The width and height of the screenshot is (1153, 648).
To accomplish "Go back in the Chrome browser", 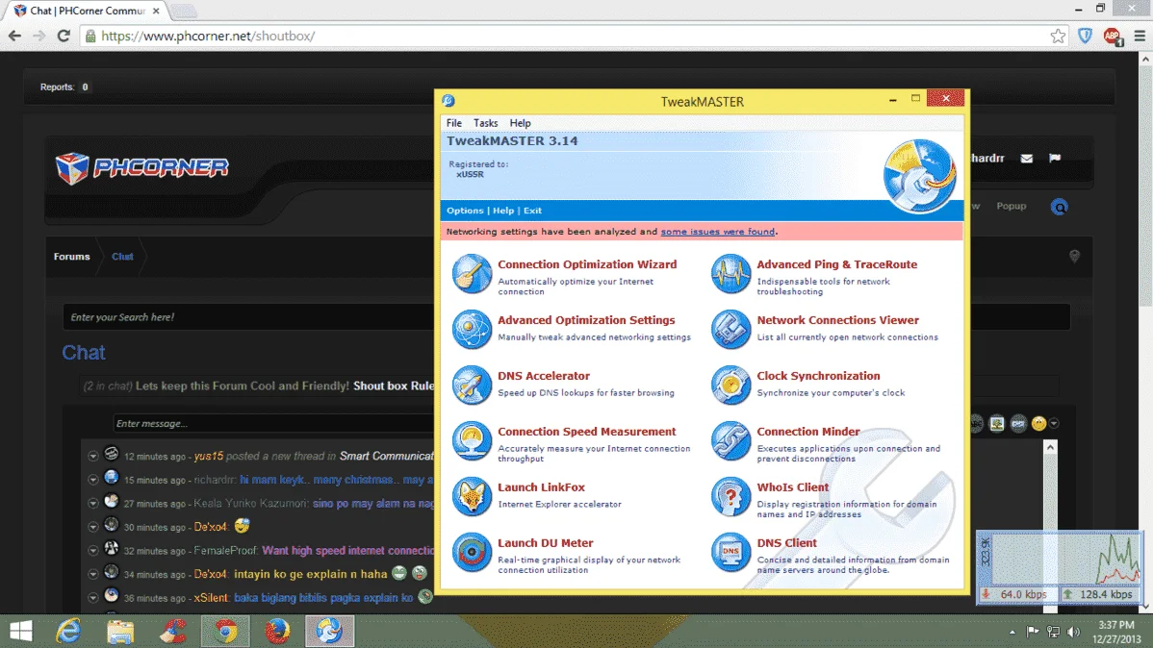I will coord(14,36).
